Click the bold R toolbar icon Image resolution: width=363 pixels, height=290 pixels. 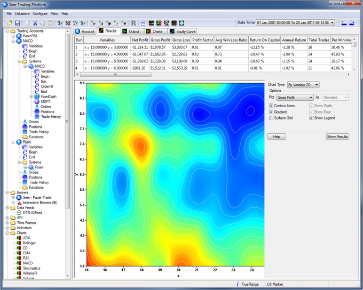tap(133, 23)
